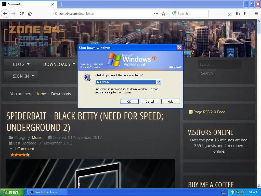261x196 pixels.
Task: Switch to Downloads - Mypal taskbar item
Action: click(47, 192)
